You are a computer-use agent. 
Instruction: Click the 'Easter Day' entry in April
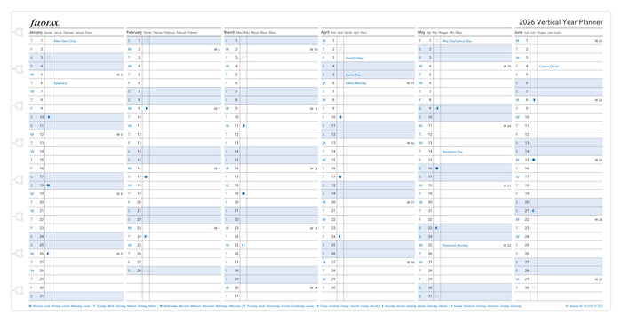click(353, 75)
